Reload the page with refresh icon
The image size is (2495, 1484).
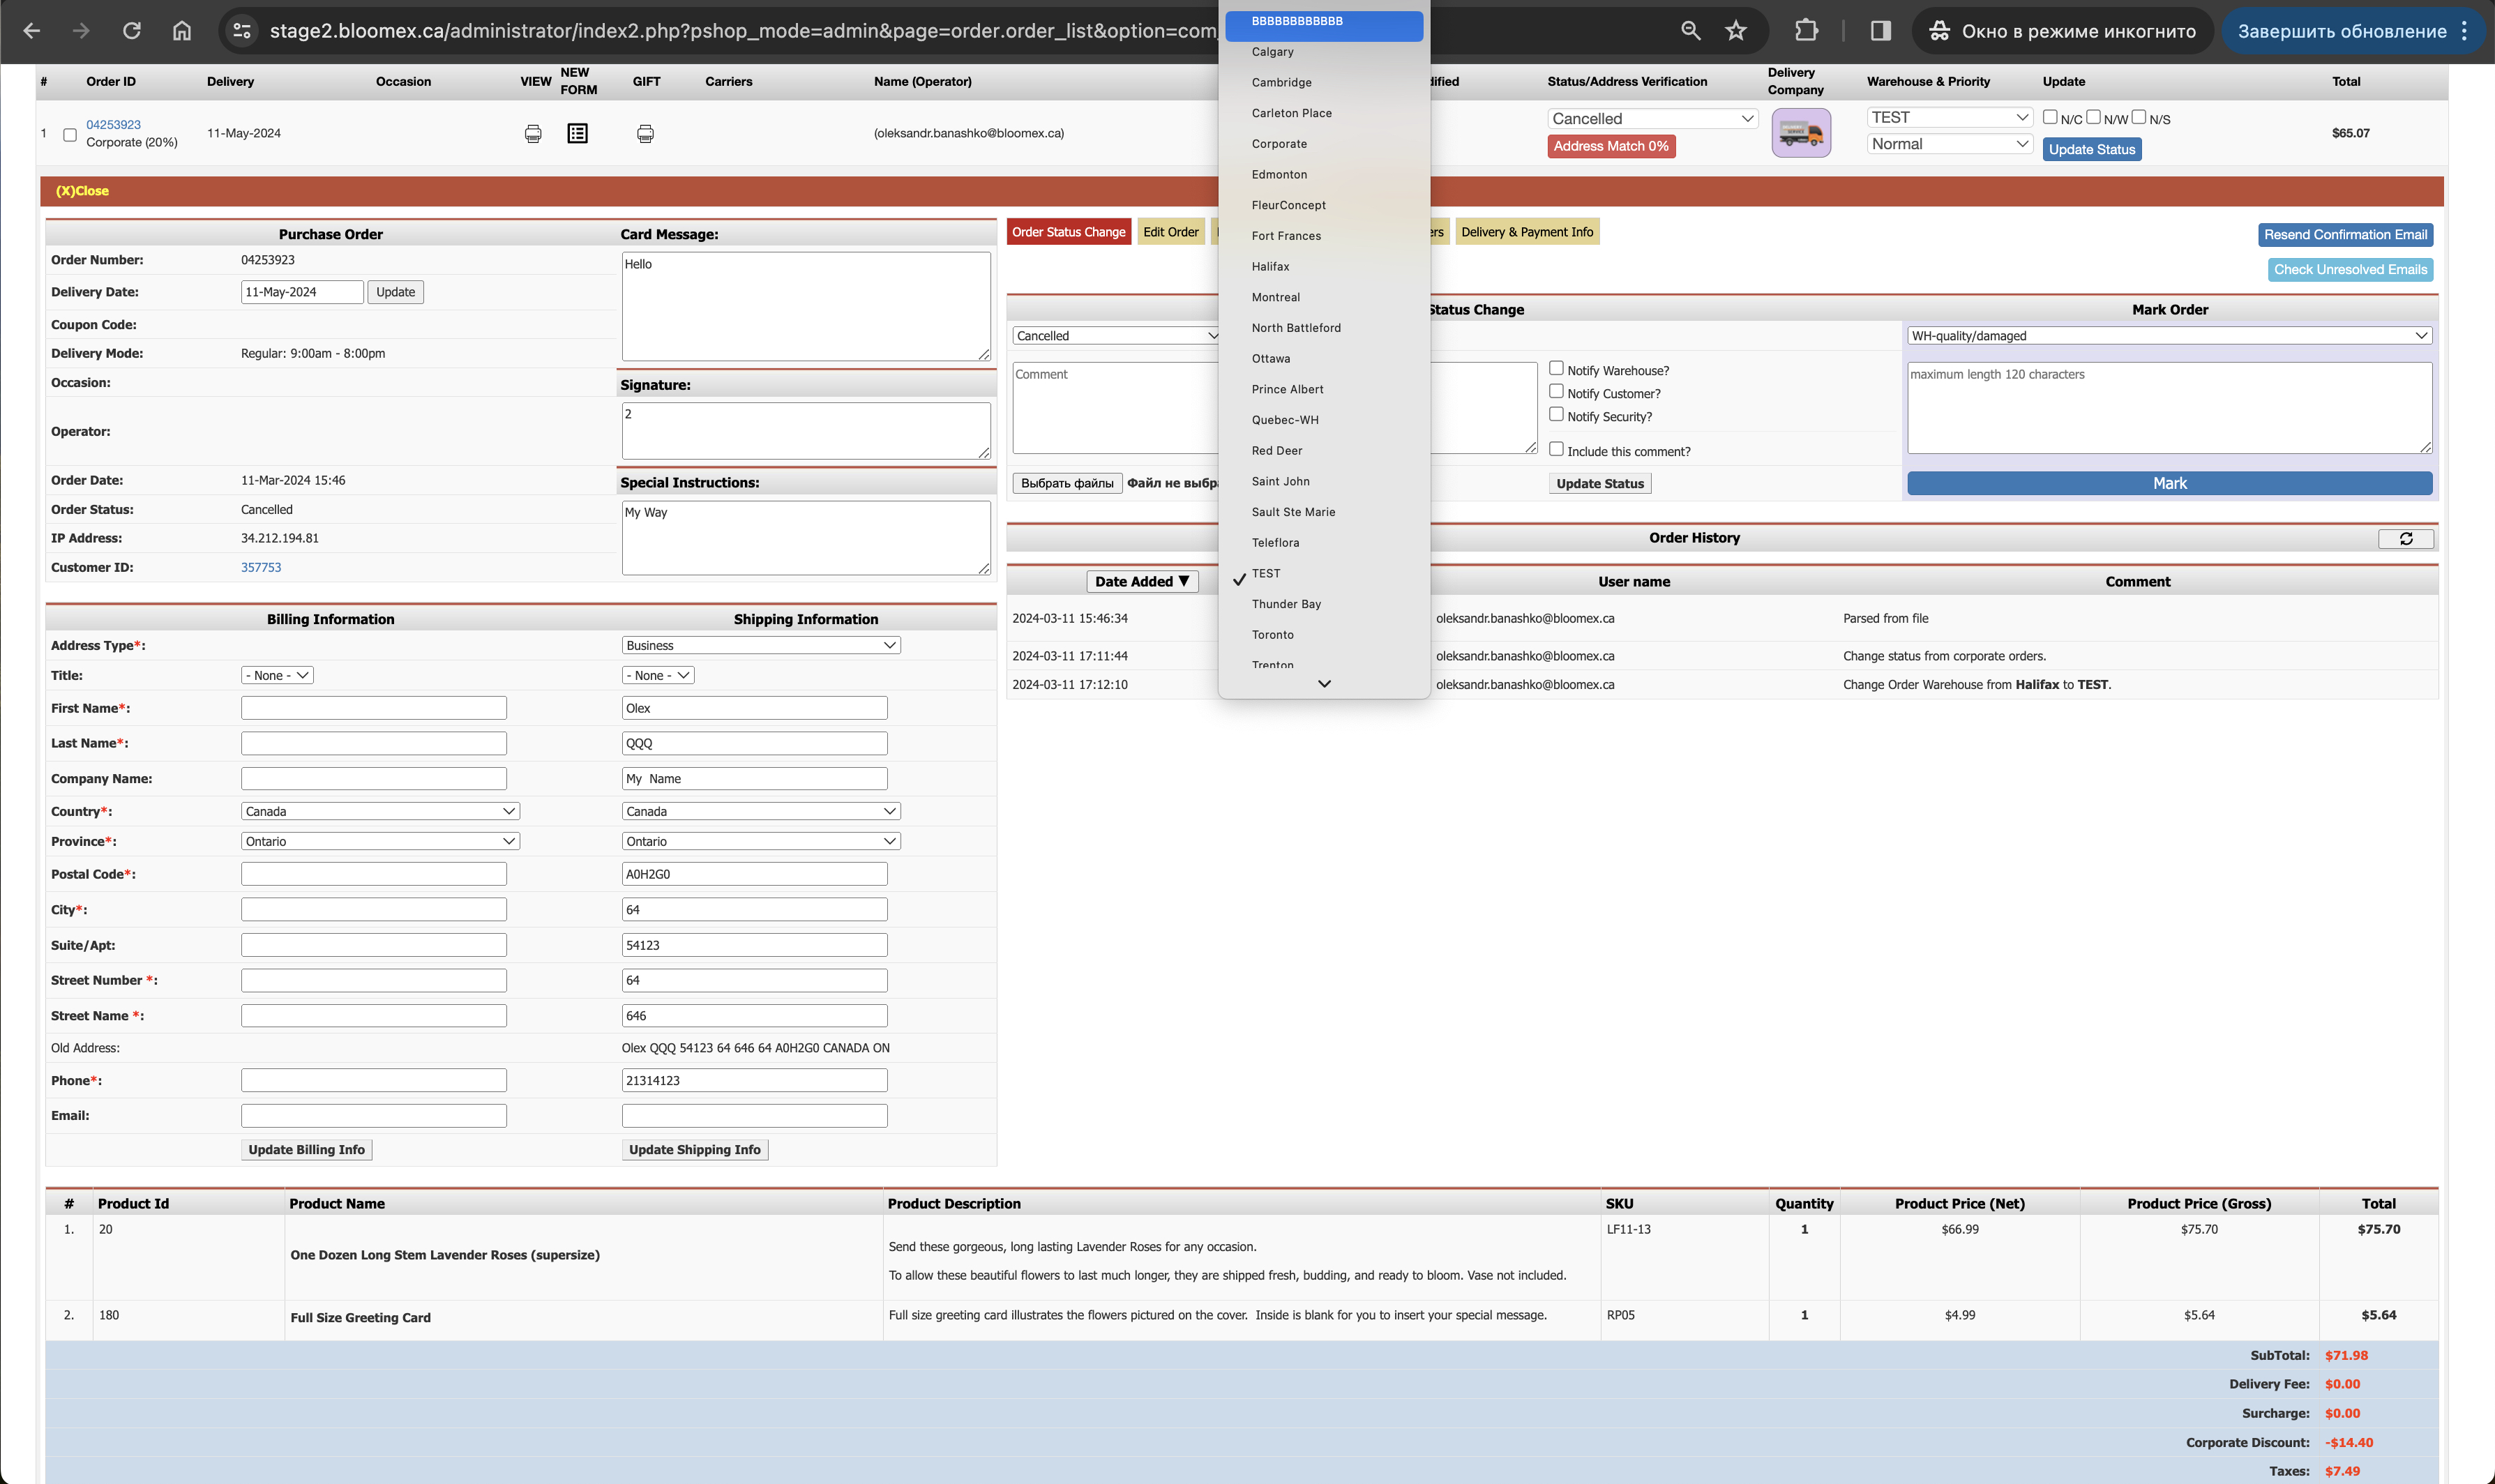coord(132,31)
